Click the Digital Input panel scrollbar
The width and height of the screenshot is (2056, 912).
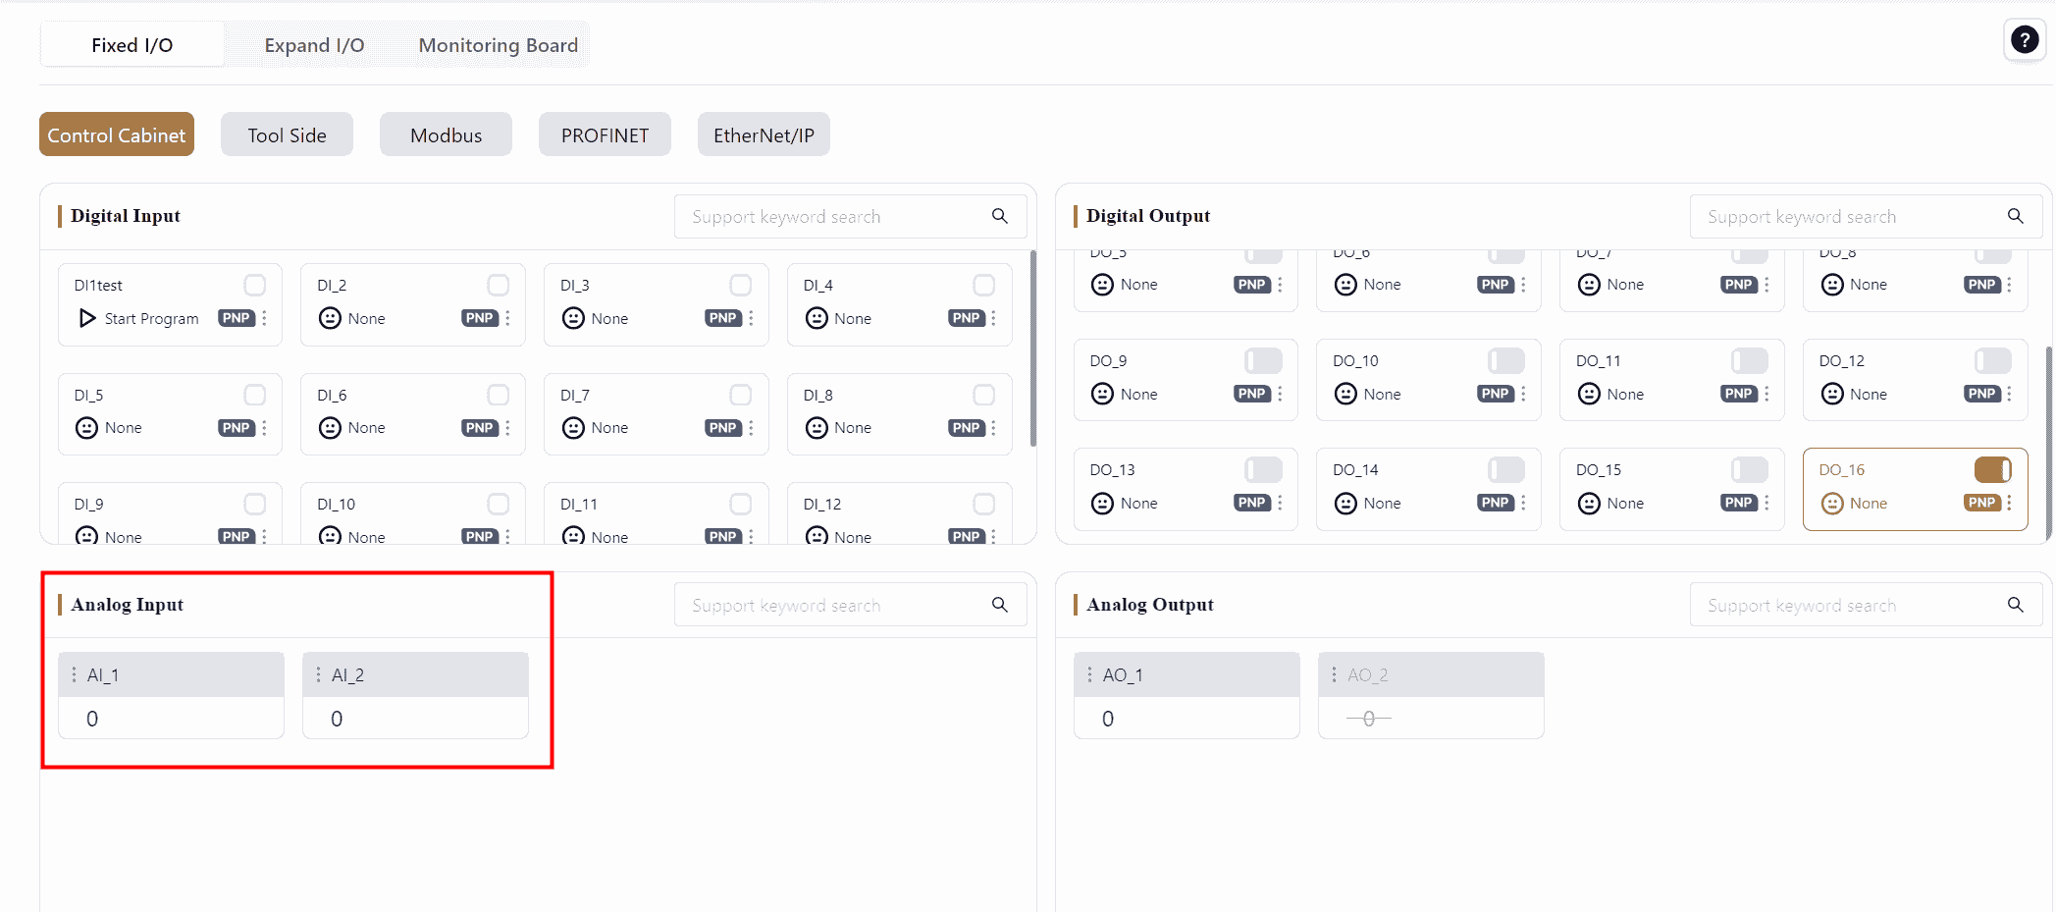coord(1032,349)
